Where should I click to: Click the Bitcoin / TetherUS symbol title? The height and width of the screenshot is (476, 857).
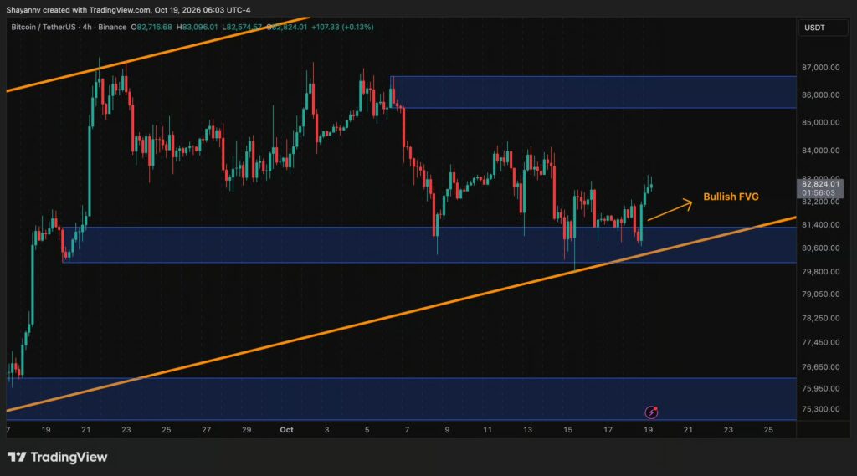point(45,27)
